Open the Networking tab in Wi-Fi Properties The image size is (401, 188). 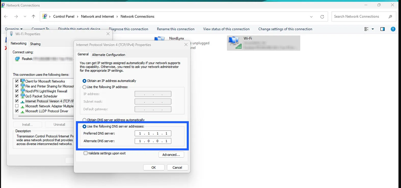tap(18, 43)
